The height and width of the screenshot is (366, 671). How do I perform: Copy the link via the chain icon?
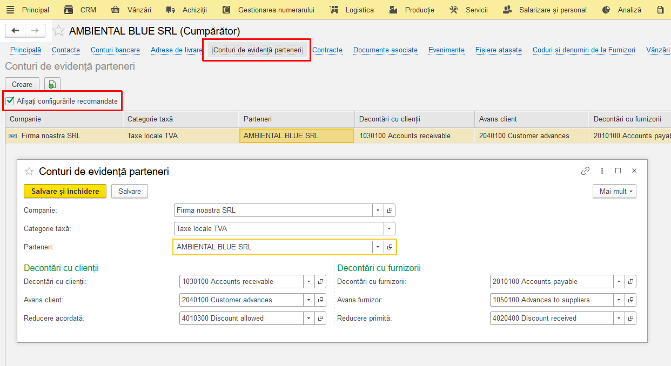[x=585, y=171]
